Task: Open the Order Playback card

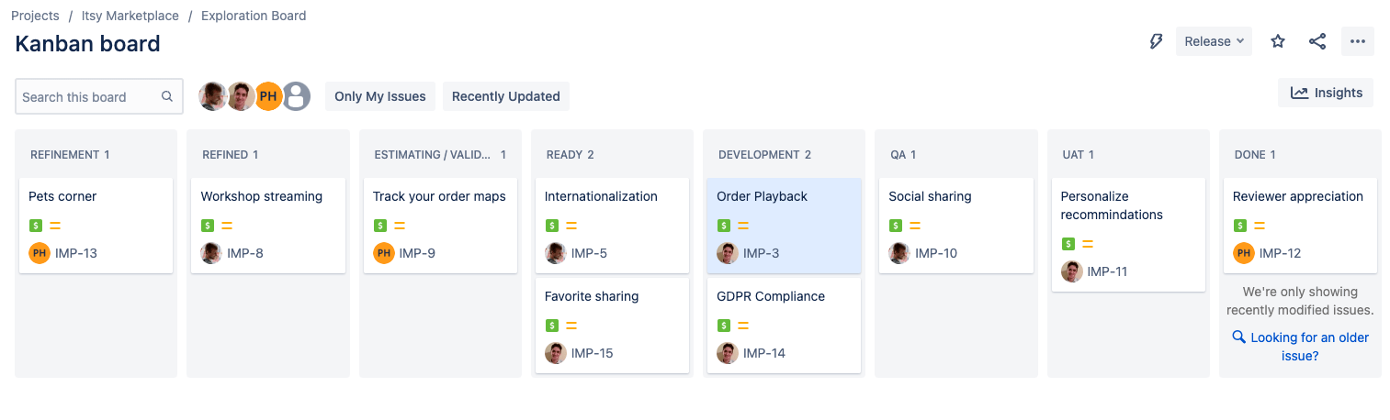Action: pos(784,226)
